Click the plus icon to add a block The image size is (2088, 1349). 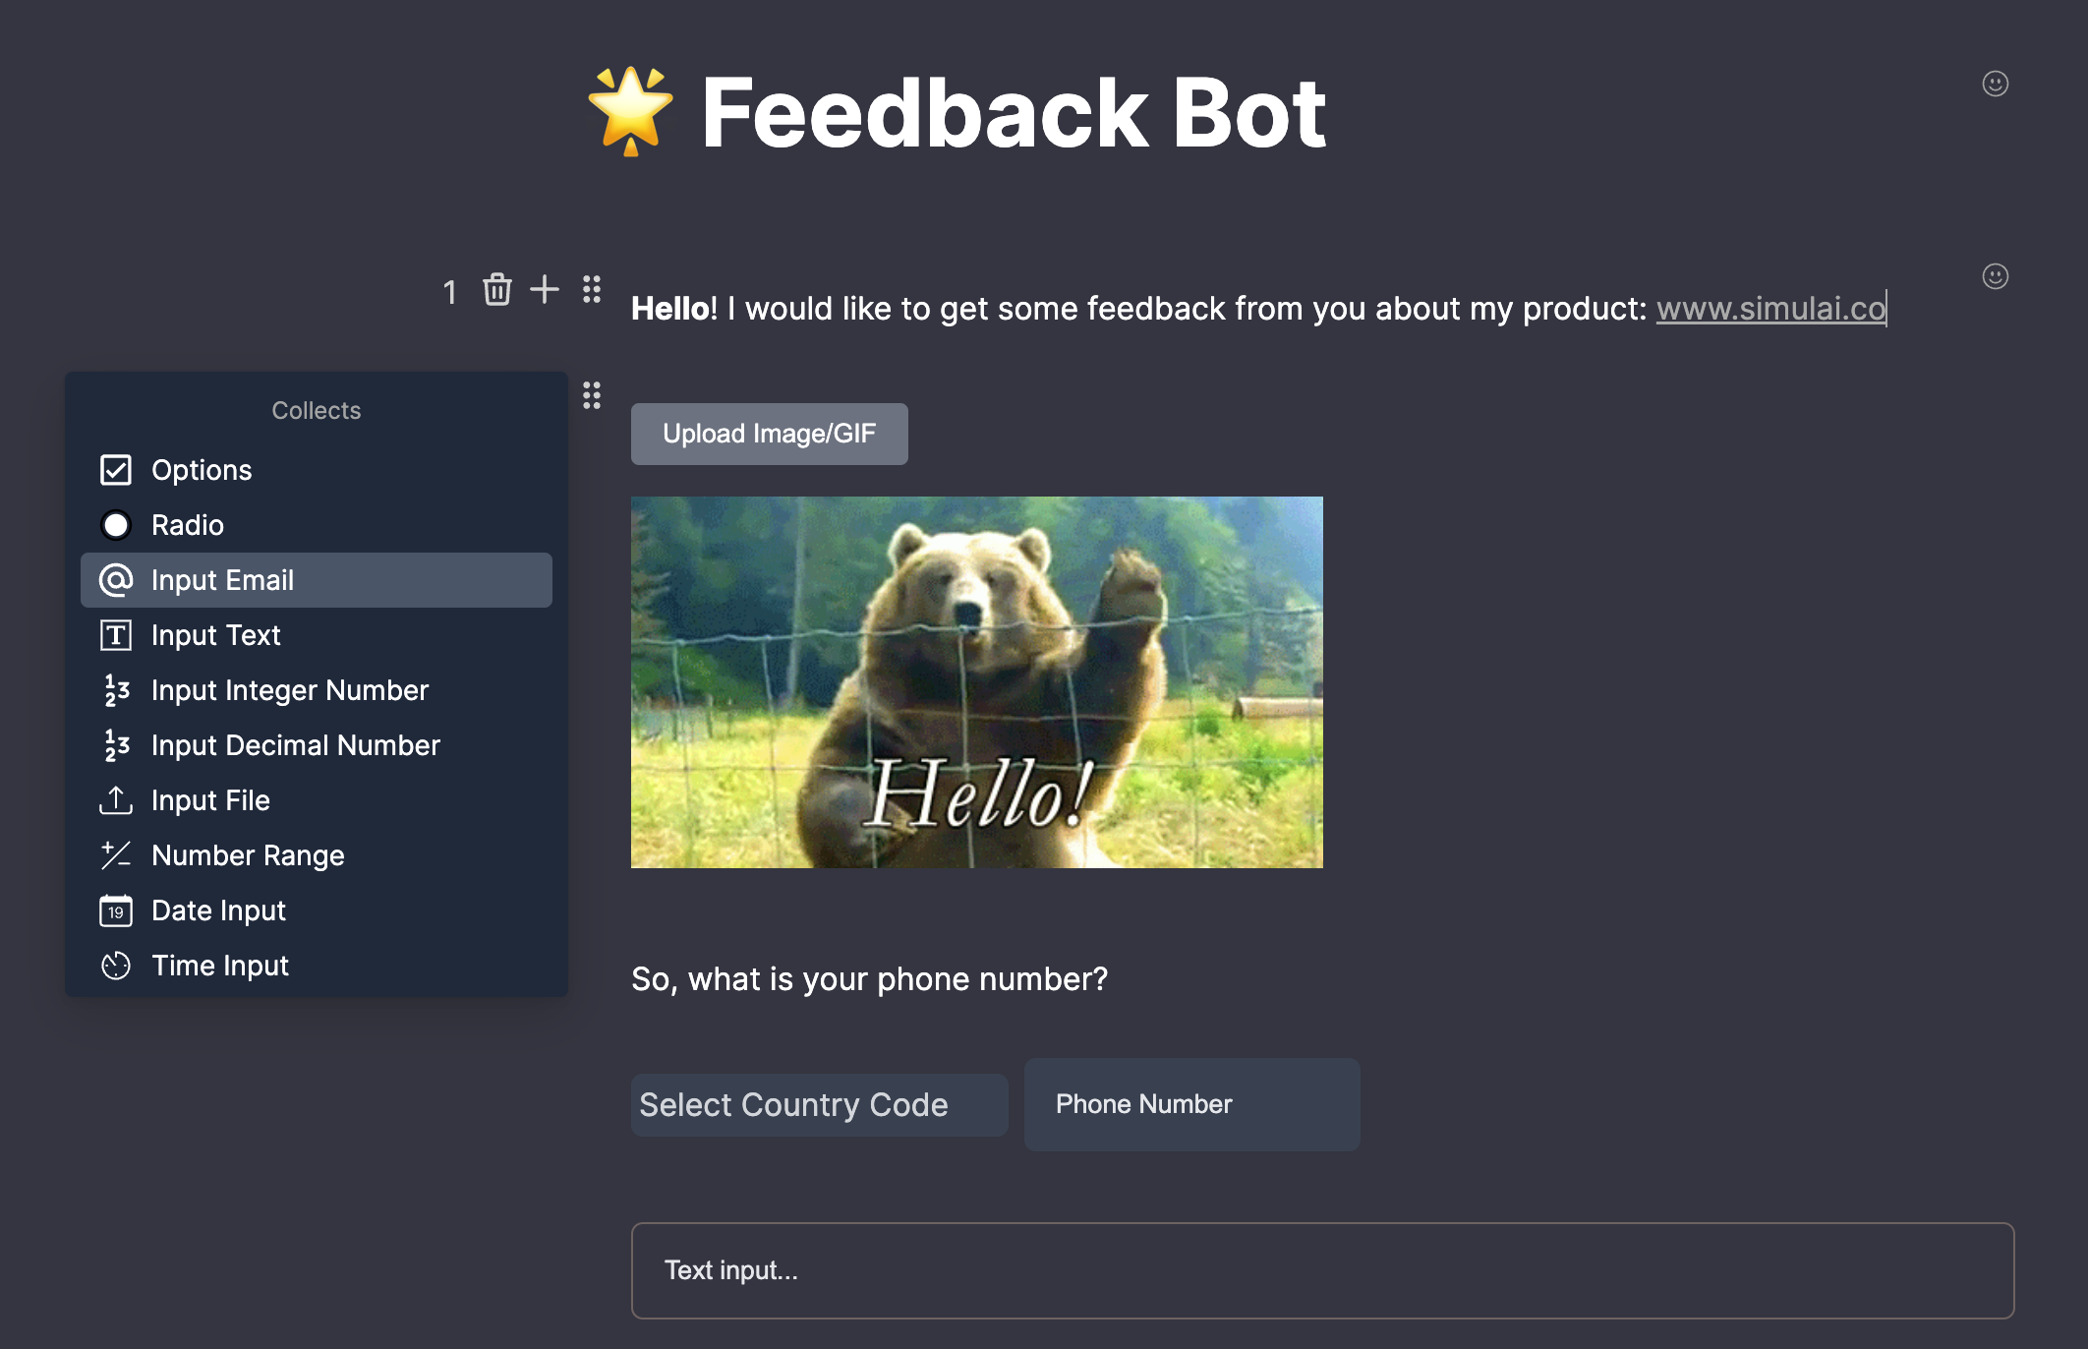tap(544, 290)
